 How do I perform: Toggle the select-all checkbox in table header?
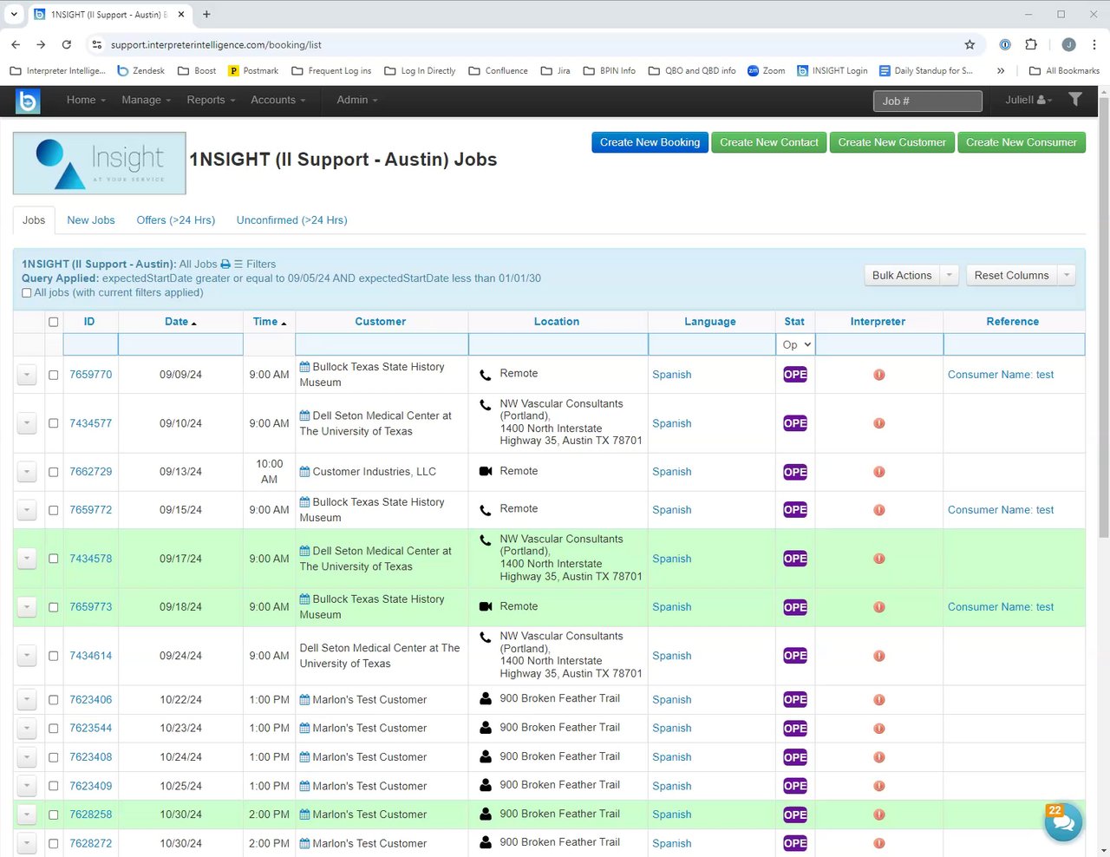54,322
